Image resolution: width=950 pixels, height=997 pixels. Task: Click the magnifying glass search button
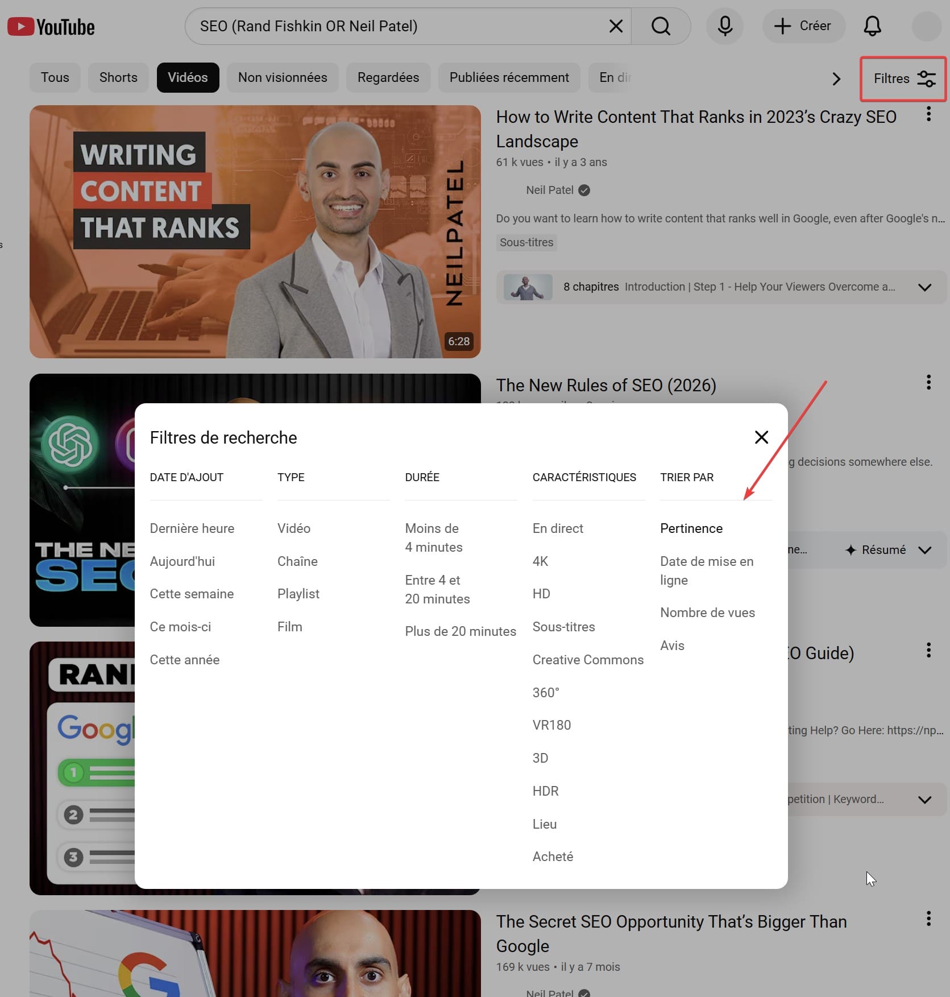[661, 26]
